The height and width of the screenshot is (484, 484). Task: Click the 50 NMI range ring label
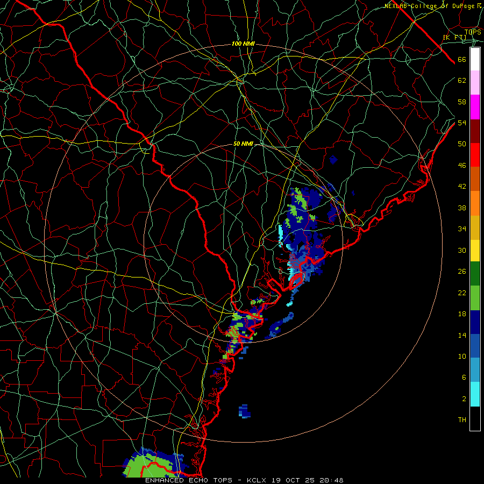point(243,144)
